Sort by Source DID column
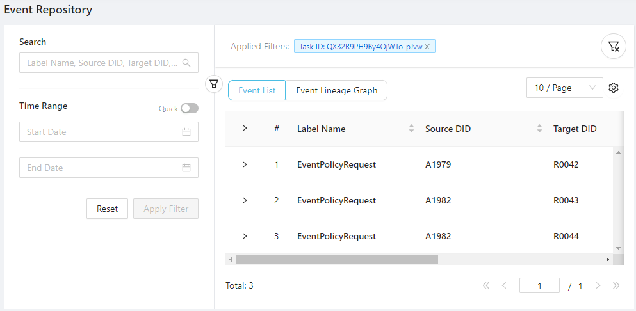636x311 pixels. 539,129
